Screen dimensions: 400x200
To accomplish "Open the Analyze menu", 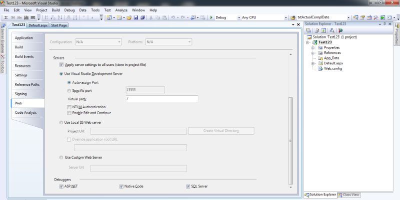I will click(x=121, y=10).
